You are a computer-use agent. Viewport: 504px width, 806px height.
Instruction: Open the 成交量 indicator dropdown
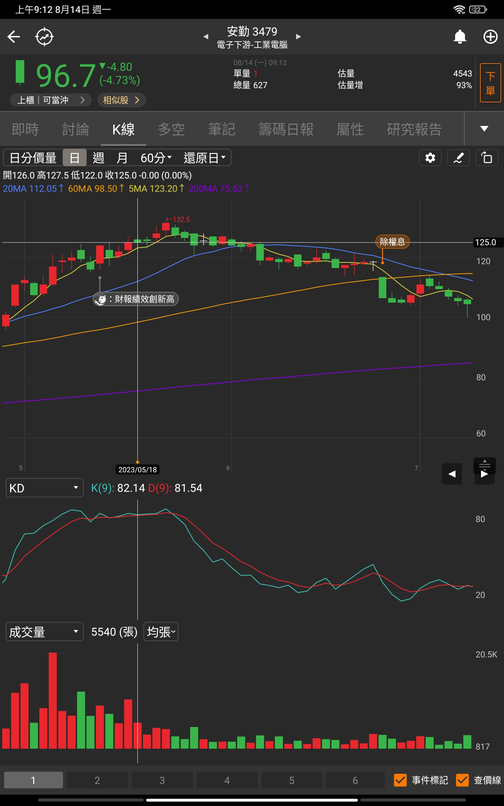(x=44, y=632)
